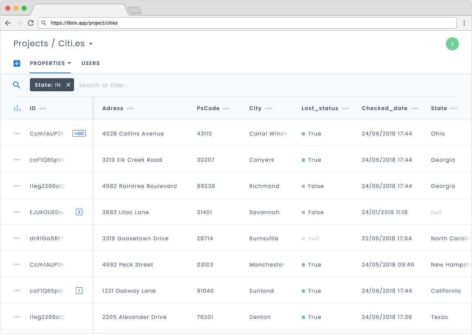The image size is (472, 334).
Task: Click the Projects breadcrumb link
Action: (x=31, y=43)
